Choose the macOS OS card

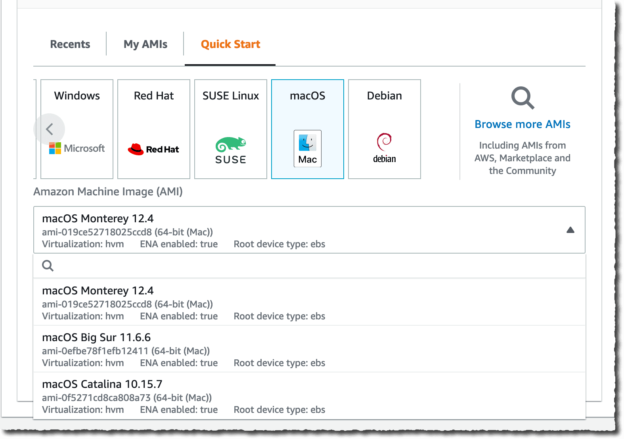pyautogui.click(x=308, y=129)
